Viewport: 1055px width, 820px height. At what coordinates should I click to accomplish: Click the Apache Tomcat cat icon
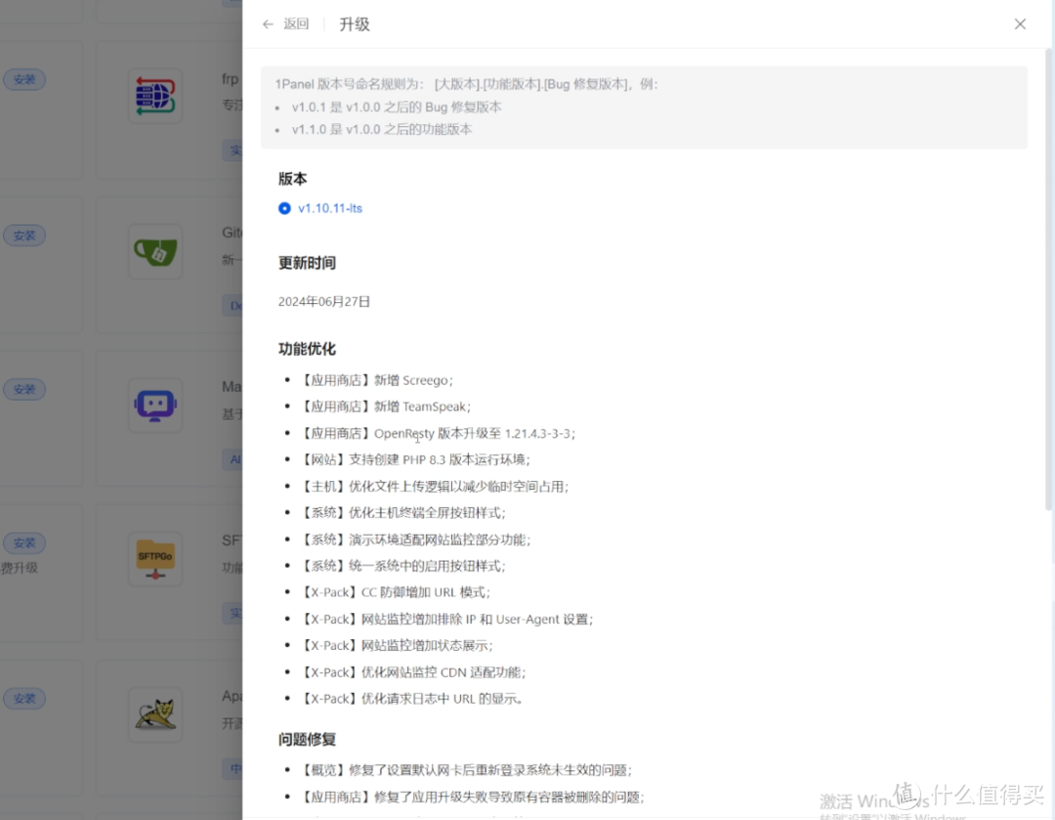click(x=155, y=714)
